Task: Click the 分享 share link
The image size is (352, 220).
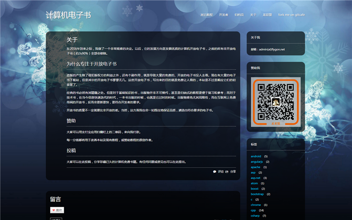Action: (x=233, y=172)
